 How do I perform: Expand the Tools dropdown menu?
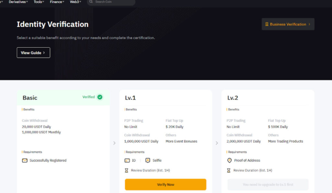click(39, 2)
